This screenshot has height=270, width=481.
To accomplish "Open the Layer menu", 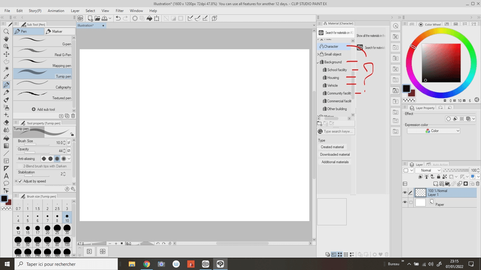I will point(75,10).
